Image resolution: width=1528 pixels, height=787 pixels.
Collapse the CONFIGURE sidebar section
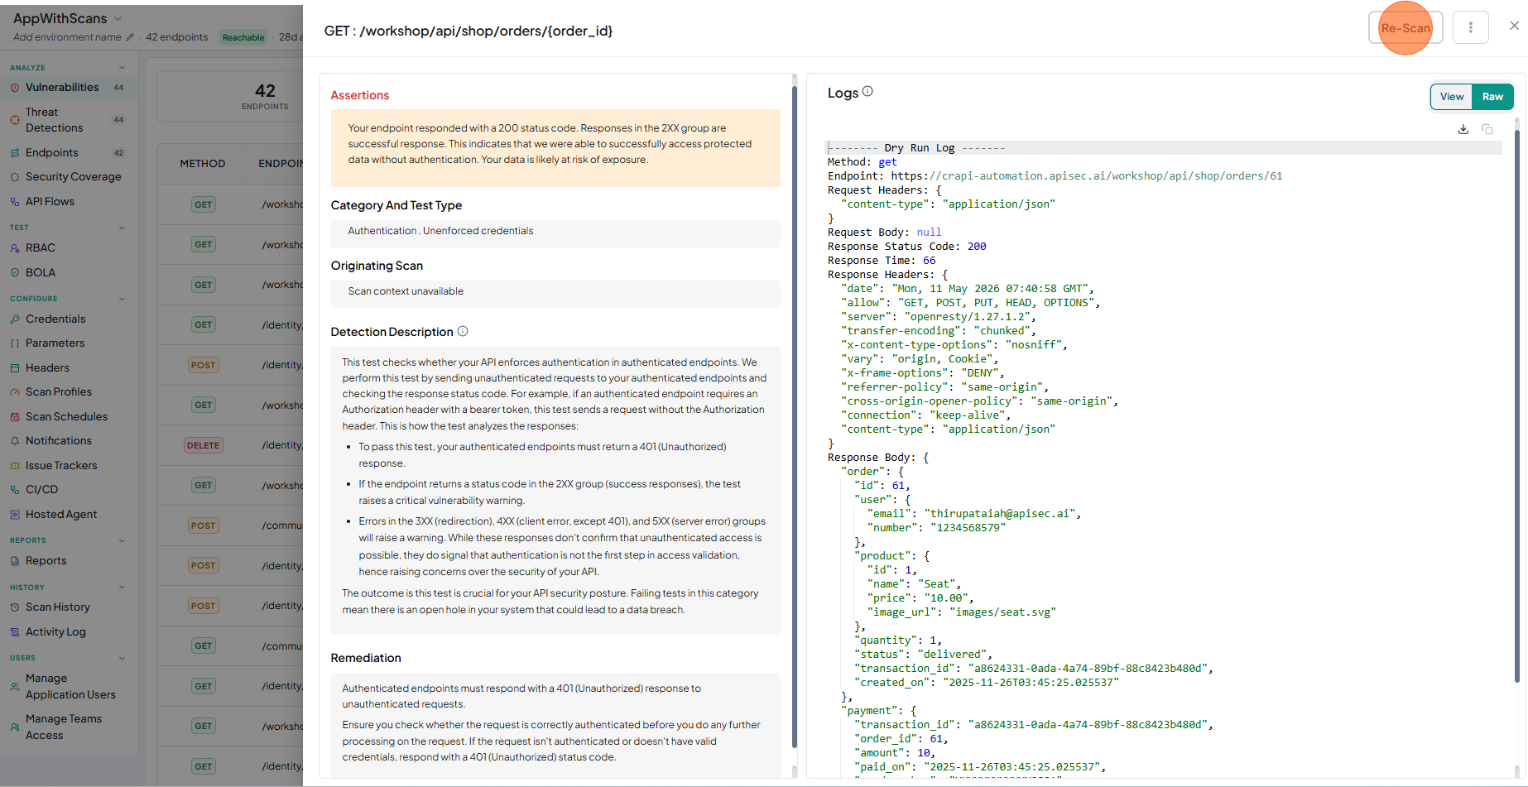(x=123, y=299)
